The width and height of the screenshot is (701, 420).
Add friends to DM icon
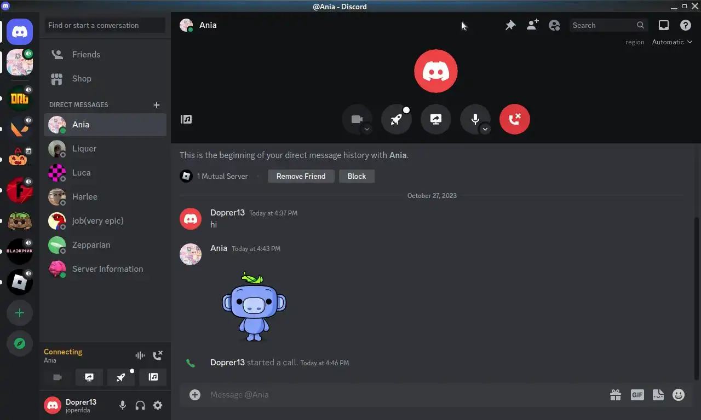tap(532, 25)
